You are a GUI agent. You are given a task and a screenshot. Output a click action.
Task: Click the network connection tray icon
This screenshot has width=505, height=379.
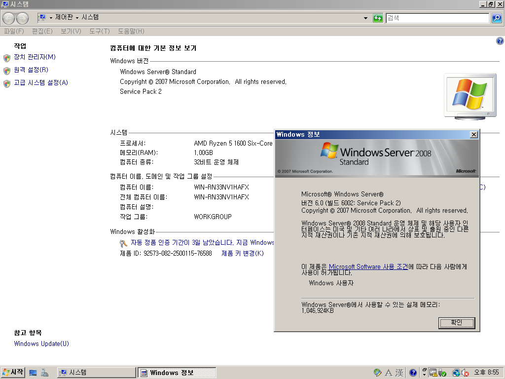[x=456, y=373]
